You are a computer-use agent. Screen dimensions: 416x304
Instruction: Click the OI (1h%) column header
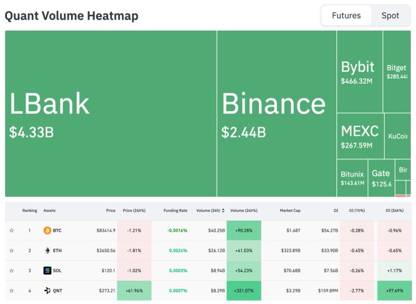[x=357, y=210]
